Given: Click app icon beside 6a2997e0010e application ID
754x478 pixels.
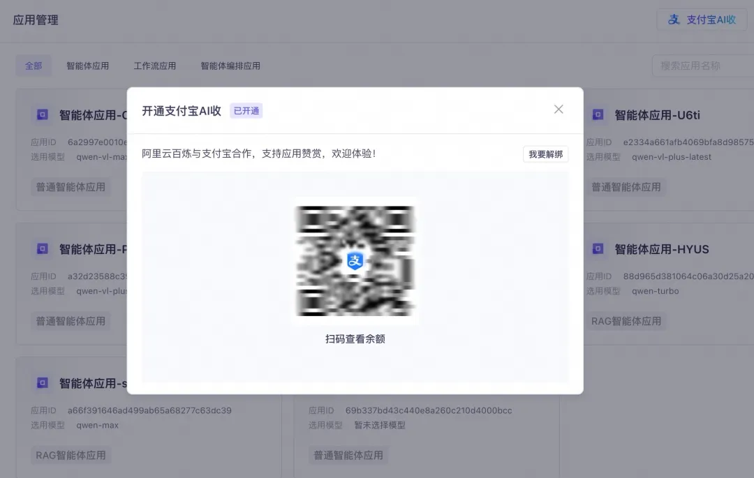Looking at the screenshot, I should click(43, 114).
